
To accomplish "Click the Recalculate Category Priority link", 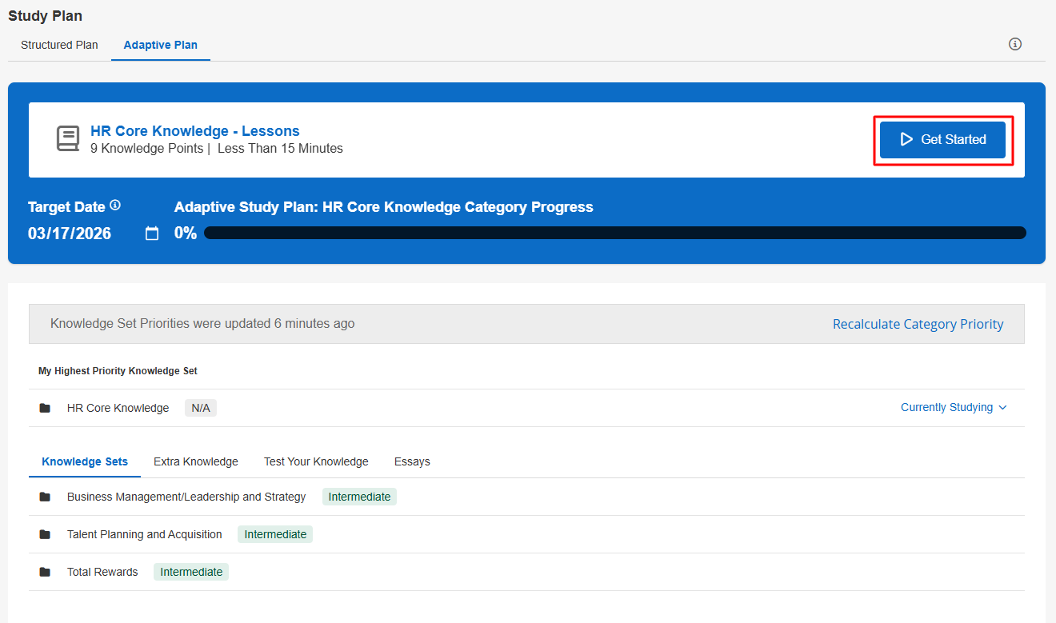I will coord(918,324).
